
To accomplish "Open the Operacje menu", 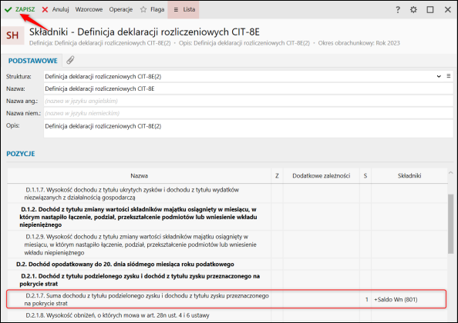I will [x=121, y=9].
